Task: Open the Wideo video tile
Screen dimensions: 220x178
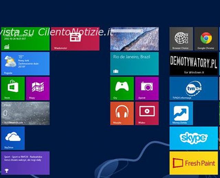Action: click(147, 113)
